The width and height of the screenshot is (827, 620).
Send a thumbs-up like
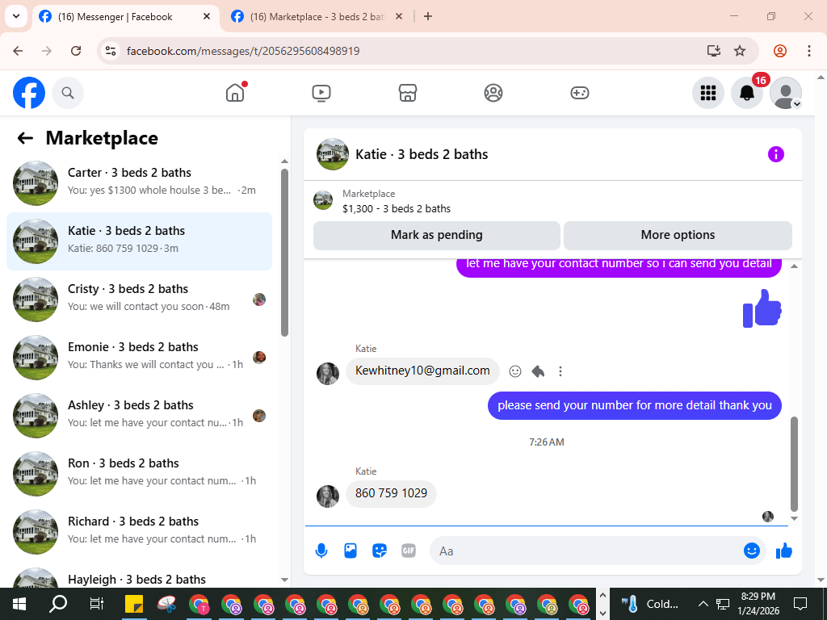click(784, 551)
